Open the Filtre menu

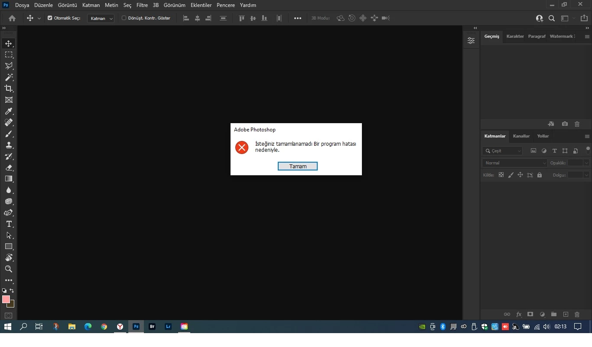tap(142, 5)
